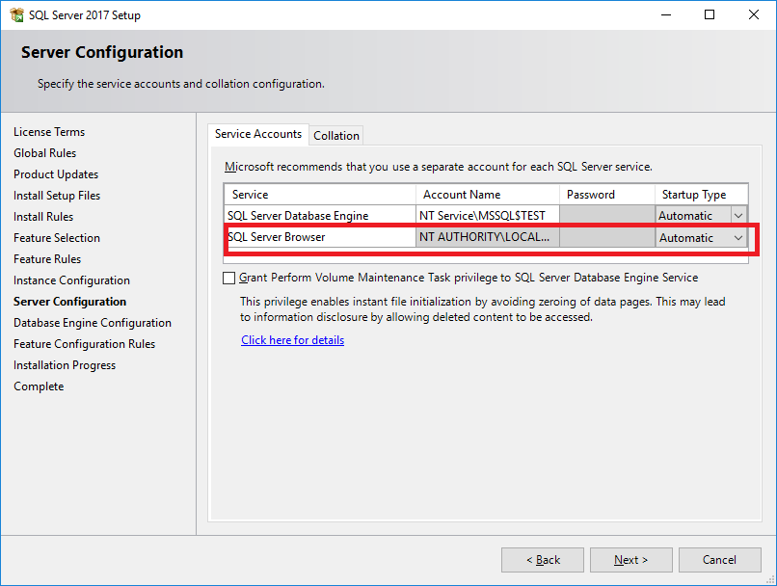777x586 pixels.
Task: Enable Grant Perform Volume Maintenance Task checkbox
Action: [x=228, y=278]
